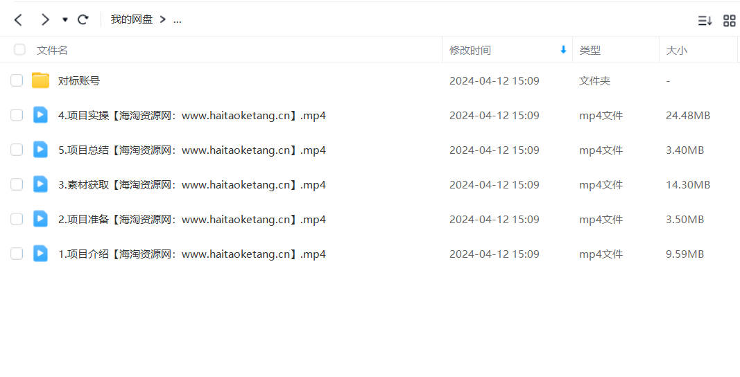Click size 14.30MB
This screenshot has width=740, height=377.
click(x=687, y=185)
